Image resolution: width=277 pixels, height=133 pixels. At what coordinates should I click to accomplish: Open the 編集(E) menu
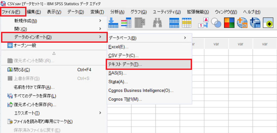point(34,12)
